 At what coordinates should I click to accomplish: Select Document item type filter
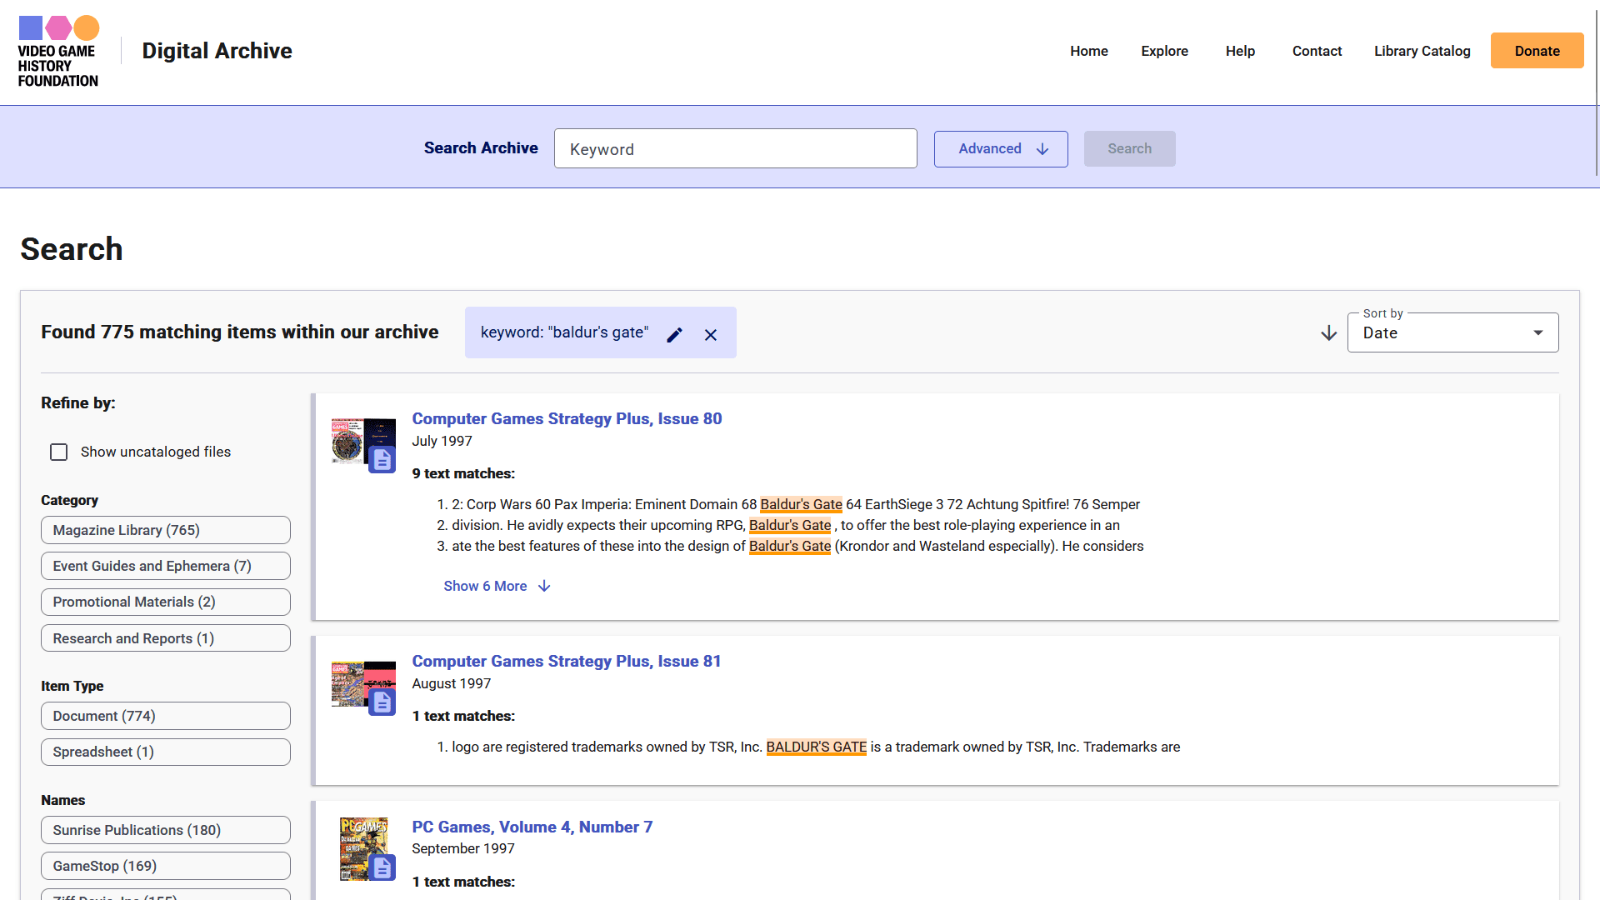click(x=167, y=715)
